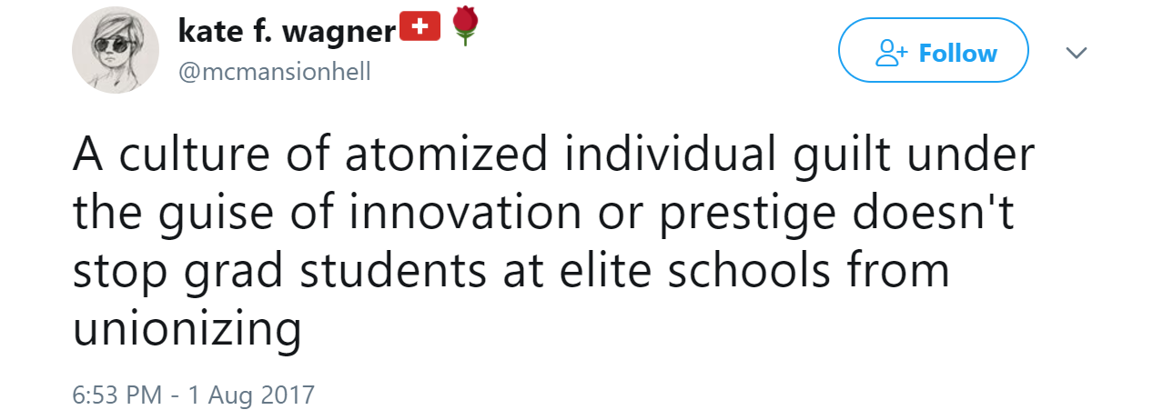Viewport: 1153px width, 420px height.
Task: Click the Swiss flag emoji beside name
Action: 420,29
